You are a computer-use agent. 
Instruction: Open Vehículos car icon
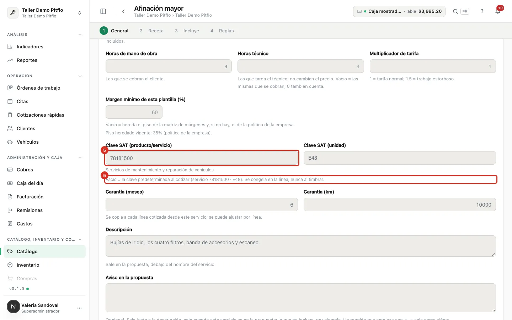[x=10, y=142]
